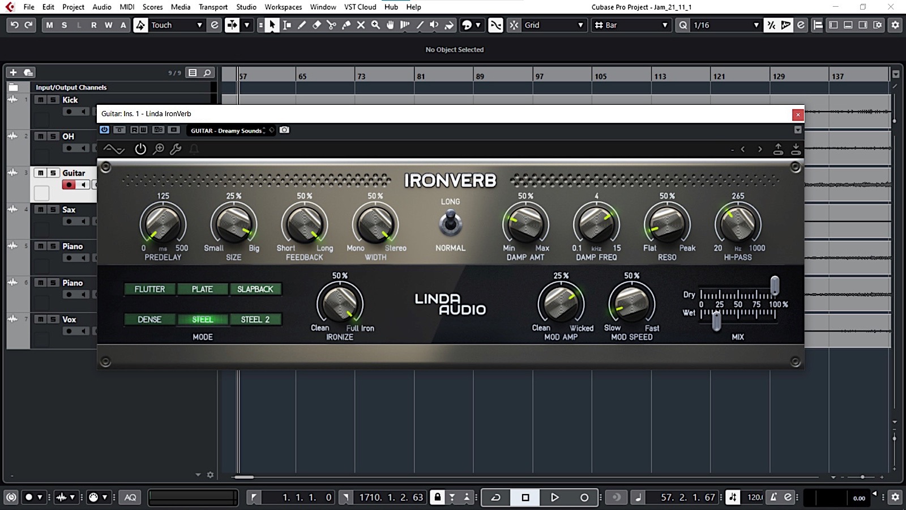Select the Range Selection tool
906x510 pixels.
pyautogui.click(x=287, y=25)
